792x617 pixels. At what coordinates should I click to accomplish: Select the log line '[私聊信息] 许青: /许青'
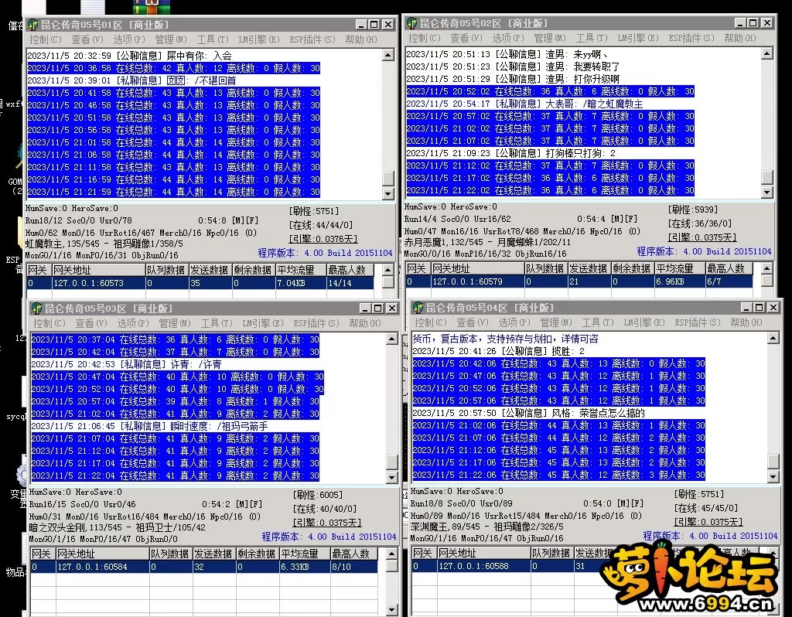point(126,364)
